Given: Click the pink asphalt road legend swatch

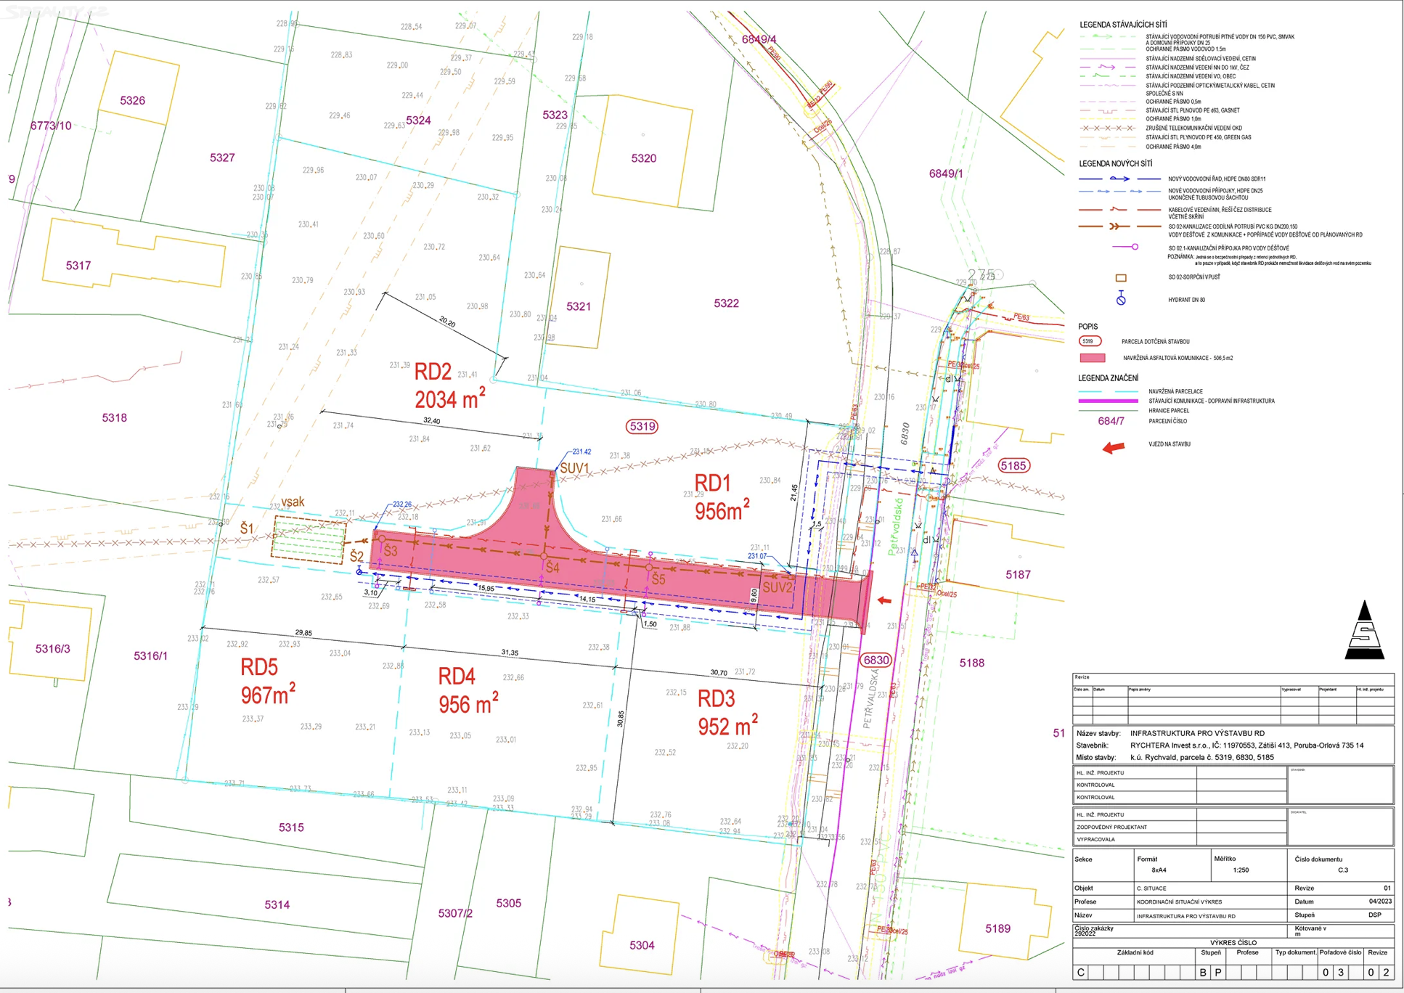Looking at the screenshot, I should (x=1092, y=358).
